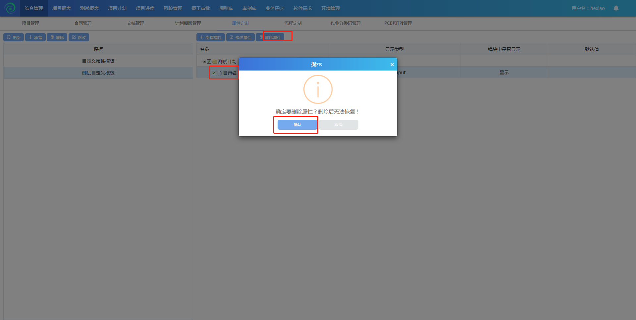The image size is (636, 320).
Task: Open the 案例库 menu
Action: coord(249,8)
